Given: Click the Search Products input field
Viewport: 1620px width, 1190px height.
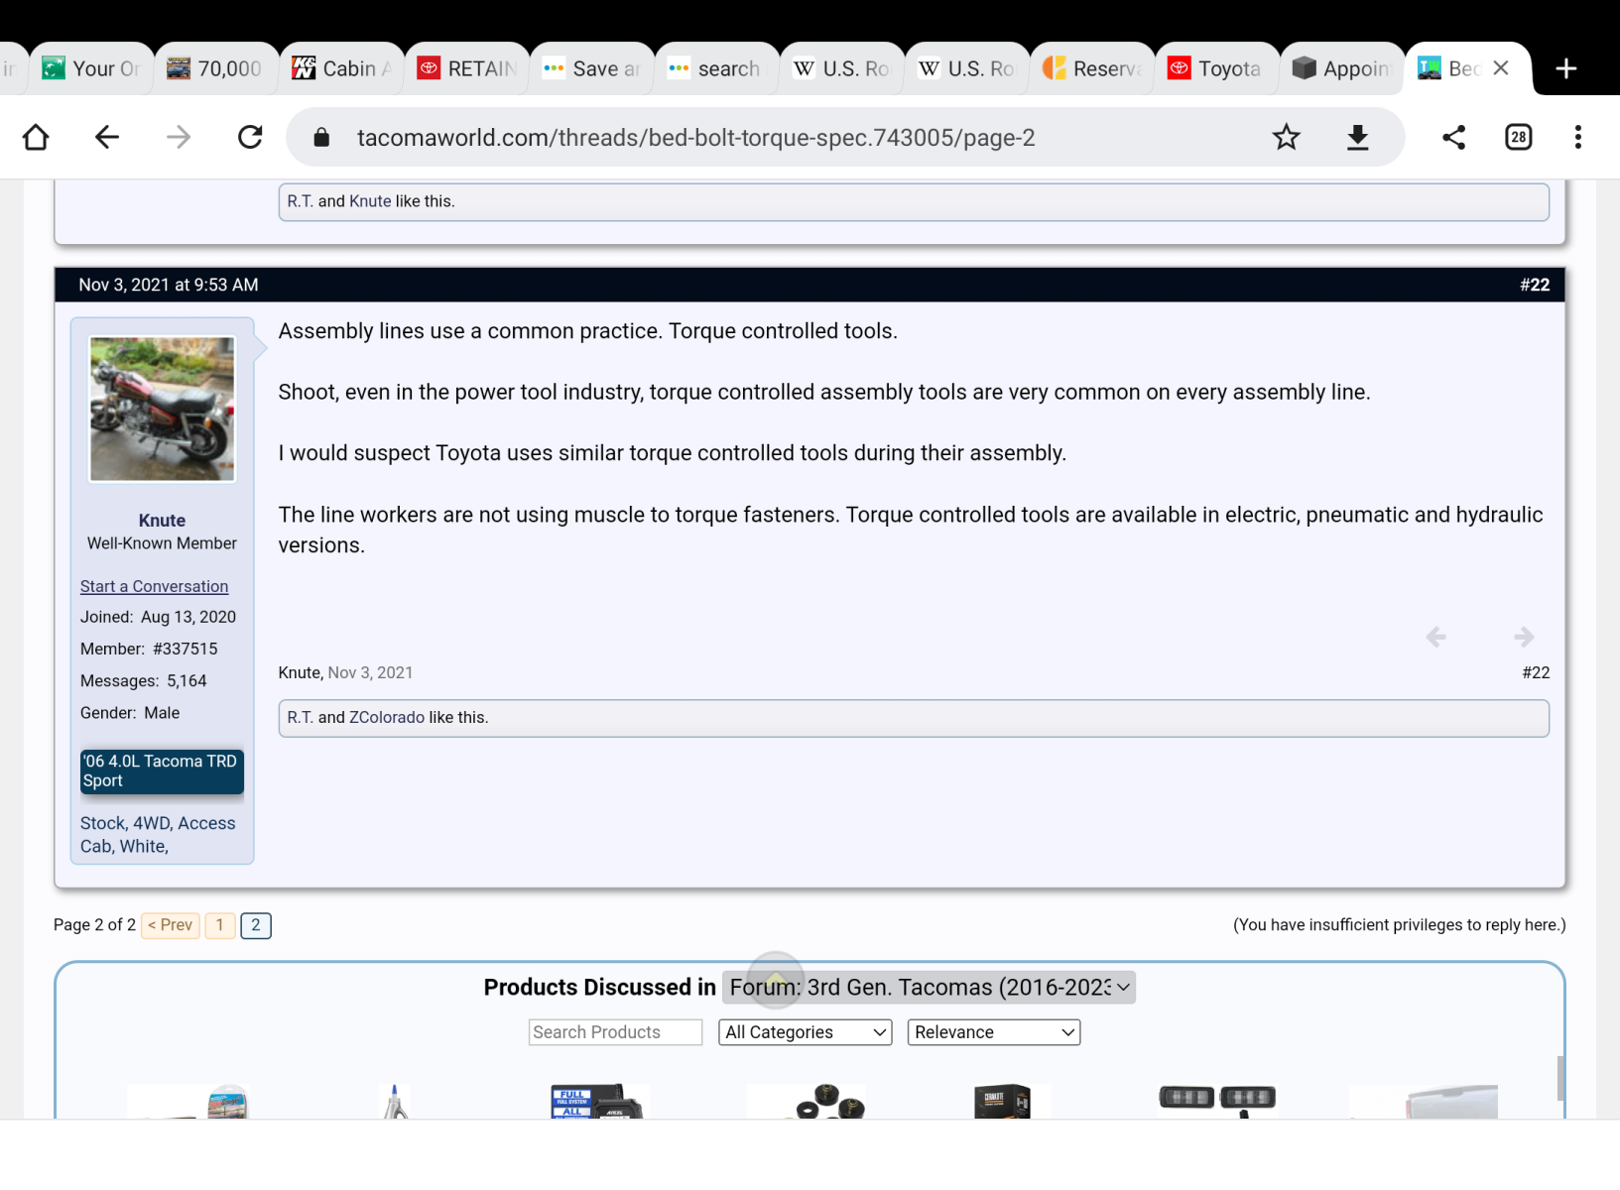Looking at the screenshot, I should click(615, 1032).
